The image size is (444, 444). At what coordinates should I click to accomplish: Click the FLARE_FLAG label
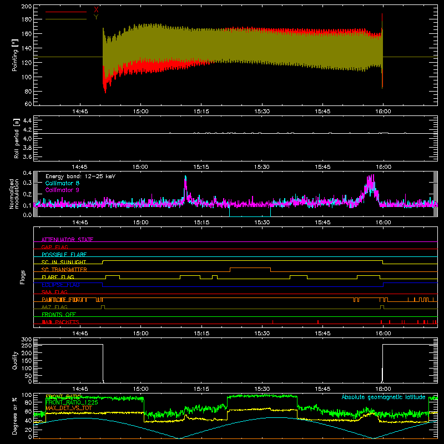click(x=58, y=277)
